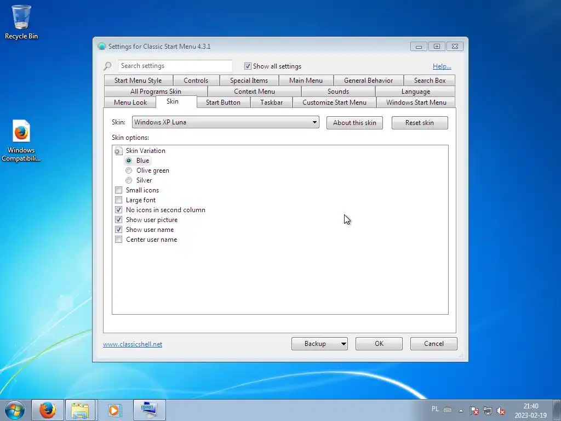This screenshot has width=561, height=421.
Task: Click the Skin options: label
Action: pos(130,138)
